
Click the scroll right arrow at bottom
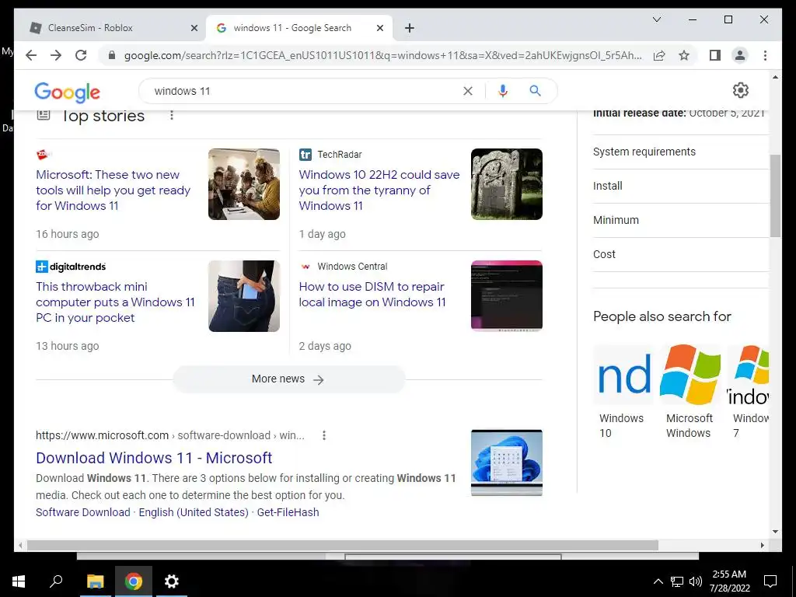point(762,545)
